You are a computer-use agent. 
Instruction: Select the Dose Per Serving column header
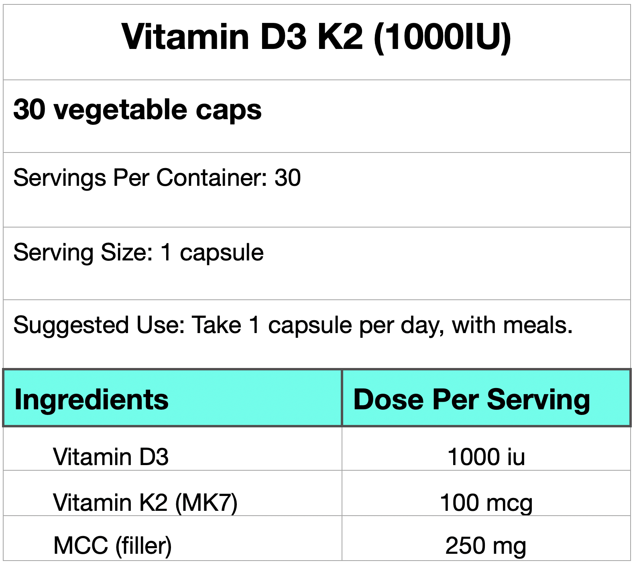[x=472, y=400]
